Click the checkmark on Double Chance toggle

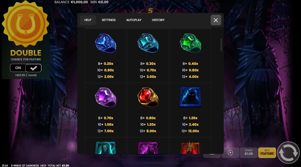click(33, 68)
